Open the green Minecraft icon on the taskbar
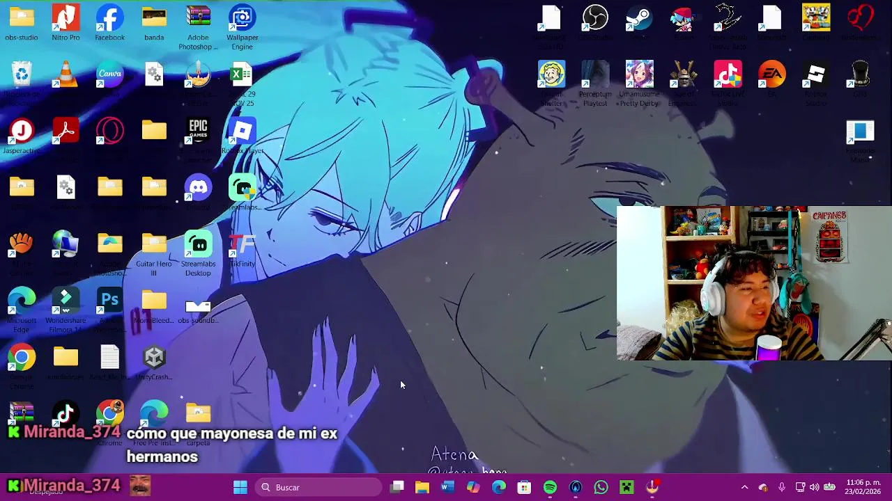 [626, 487]
